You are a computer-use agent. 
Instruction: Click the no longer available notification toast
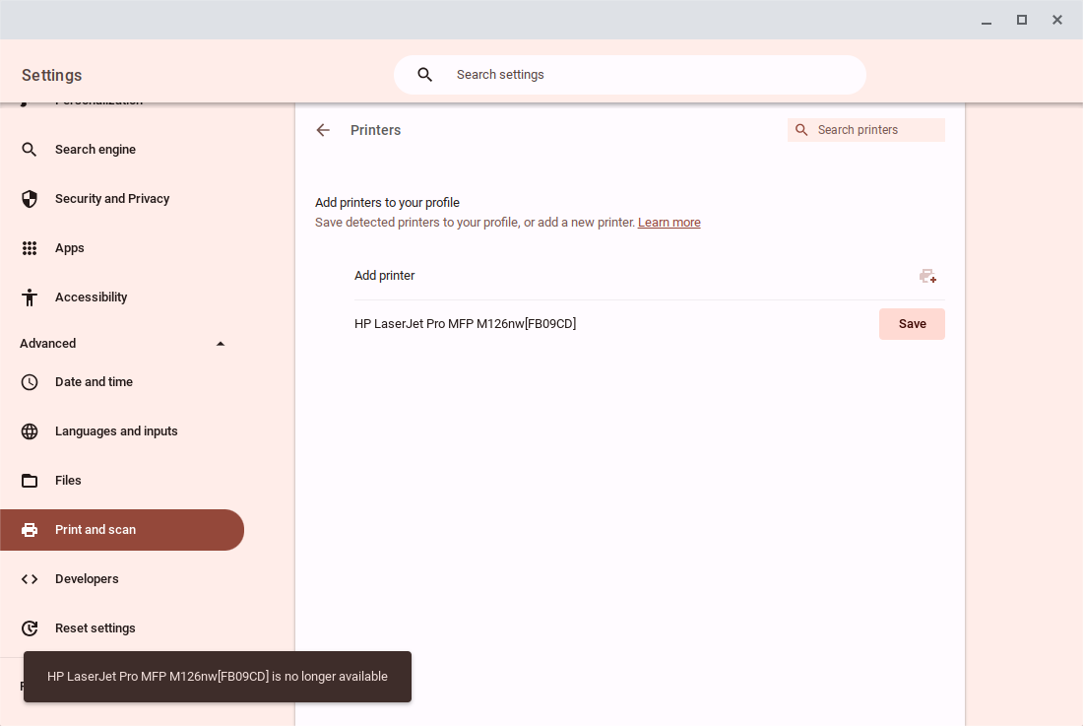pos(218,677)
